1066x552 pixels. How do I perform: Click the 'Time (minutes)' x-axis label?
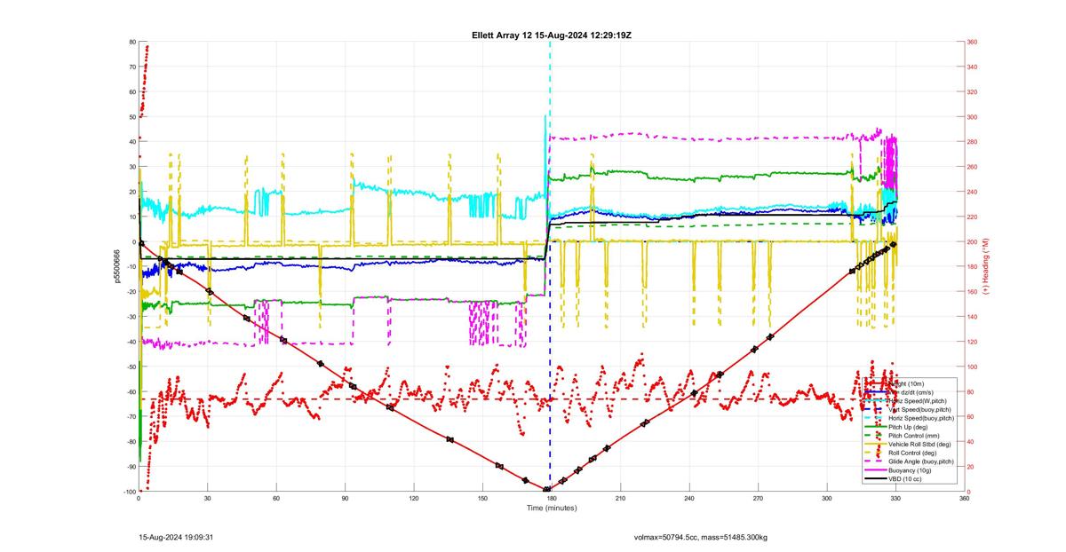point(552,508)
